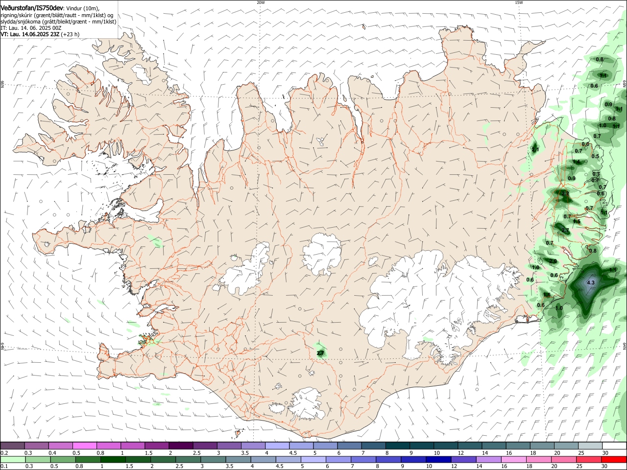This screenshot has height=470, width=627.
Task: Click the 2.0 precipitation value in the southeast
Action: pyautogui.click(x=553, y=261)
